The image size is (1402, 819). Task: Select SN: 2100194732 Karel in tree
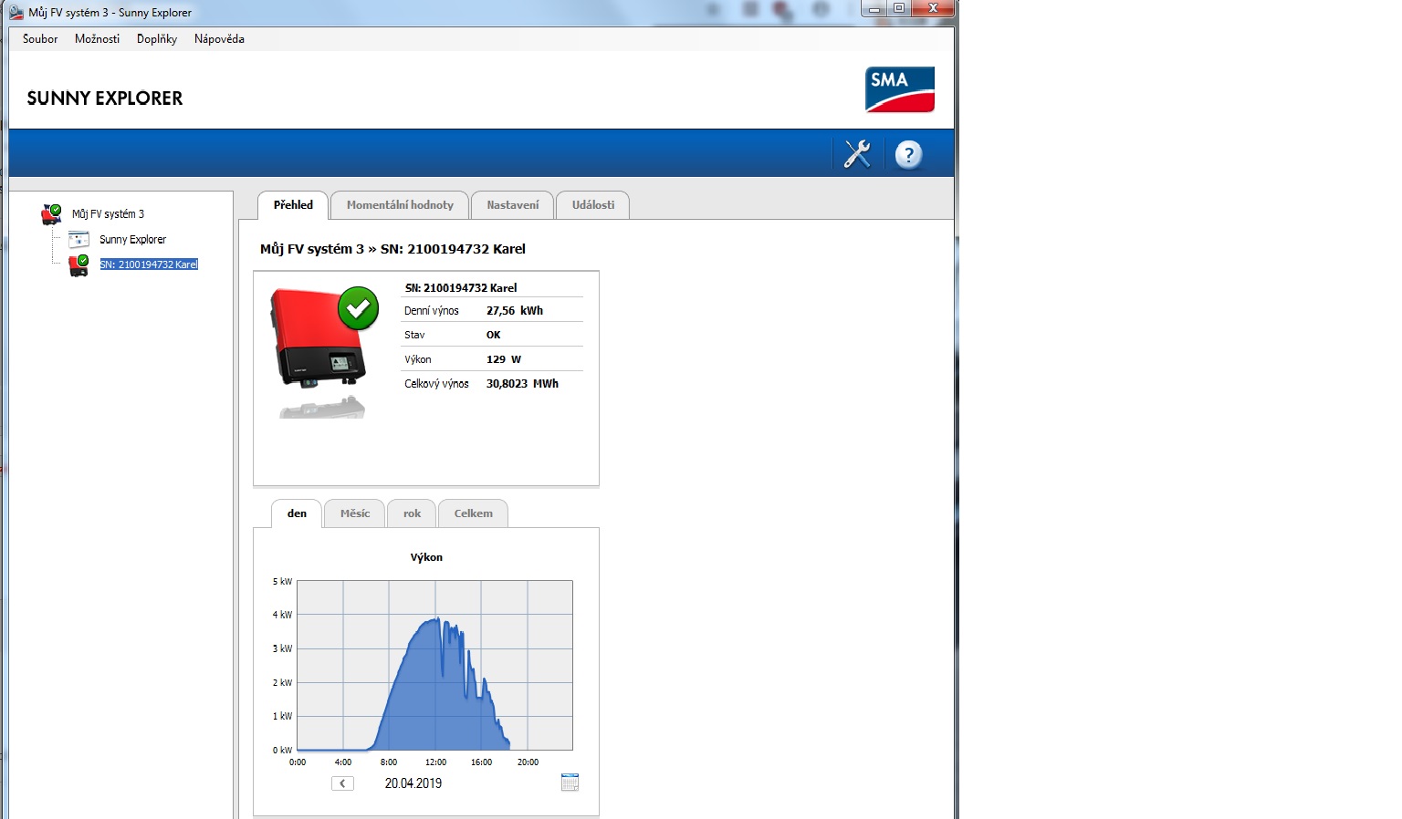[149, 264]
